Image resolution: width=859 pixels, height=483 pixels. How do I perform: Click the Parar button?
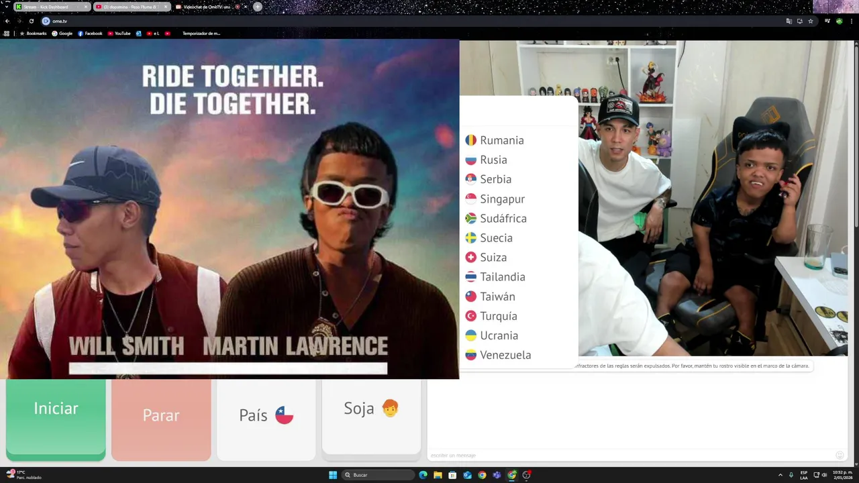click(x=161, y=419)
